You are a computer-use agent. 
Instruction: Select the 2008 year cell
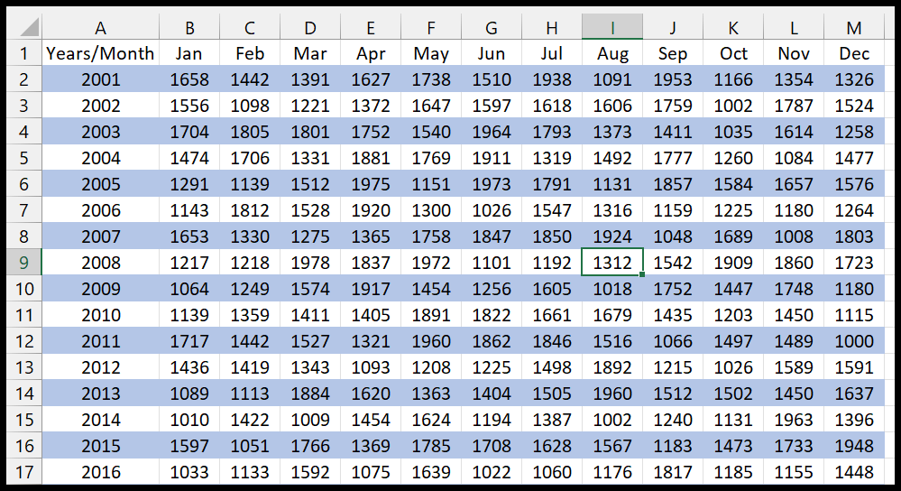pos(100,262)
